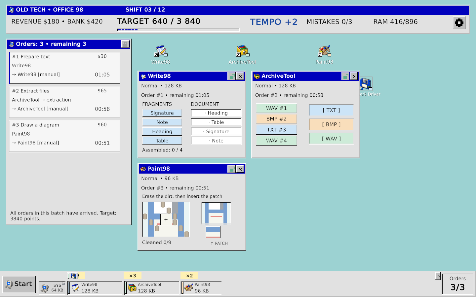The width and height of the screenshot is (476, 297).
Task: Minimize the Paint98 window
Action: point(231,169)
